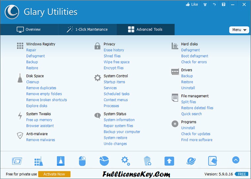This screenshot has height=179, width=251.
Task: Click the System Status info bubble icon
Action: 97,115
